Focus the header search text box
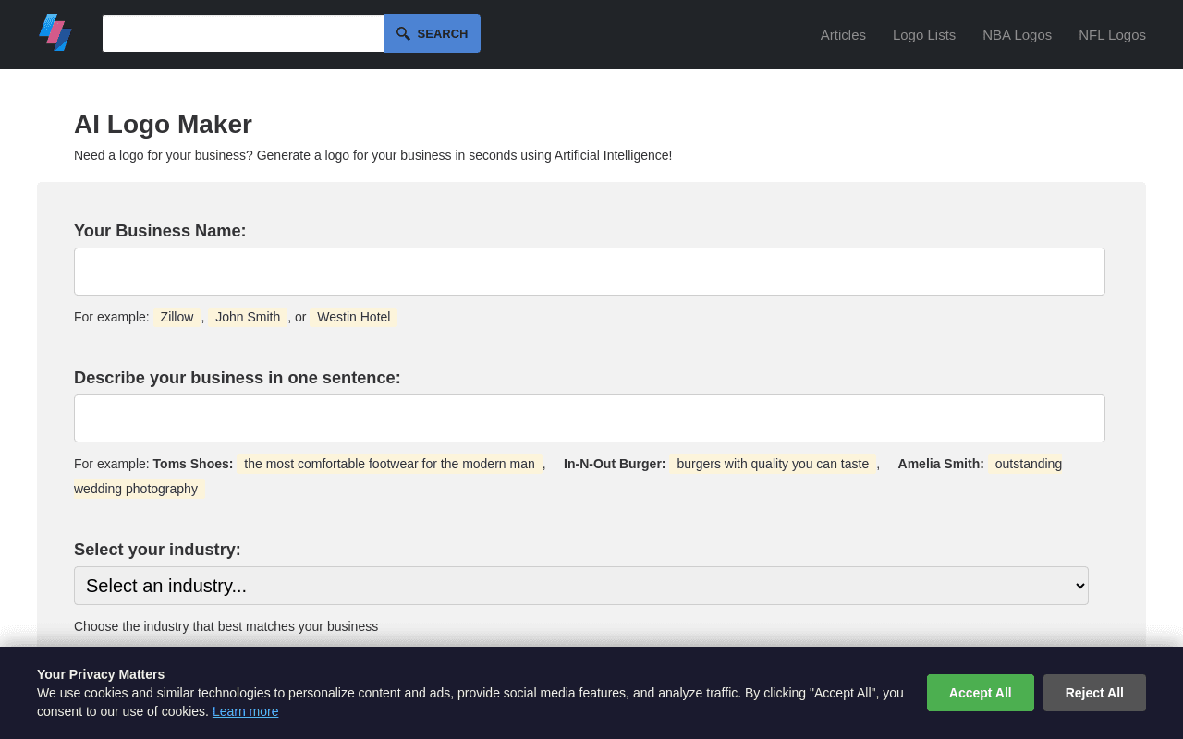Viewport: 1183px width, 739px height. tap(243, 33)
